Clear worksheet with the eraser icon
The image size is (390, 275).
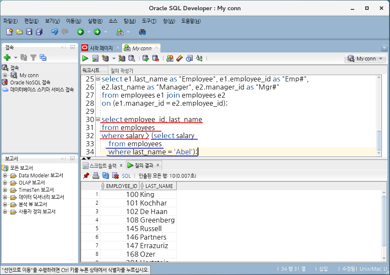pos(179,58)
